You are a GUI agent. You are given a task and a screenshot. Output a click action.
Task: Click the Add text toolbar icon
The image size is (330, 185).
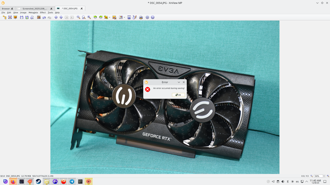[134, 17]
